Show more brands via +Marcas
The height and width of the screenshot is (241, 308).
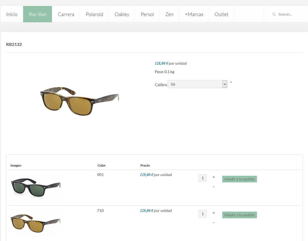coord(194,14)
